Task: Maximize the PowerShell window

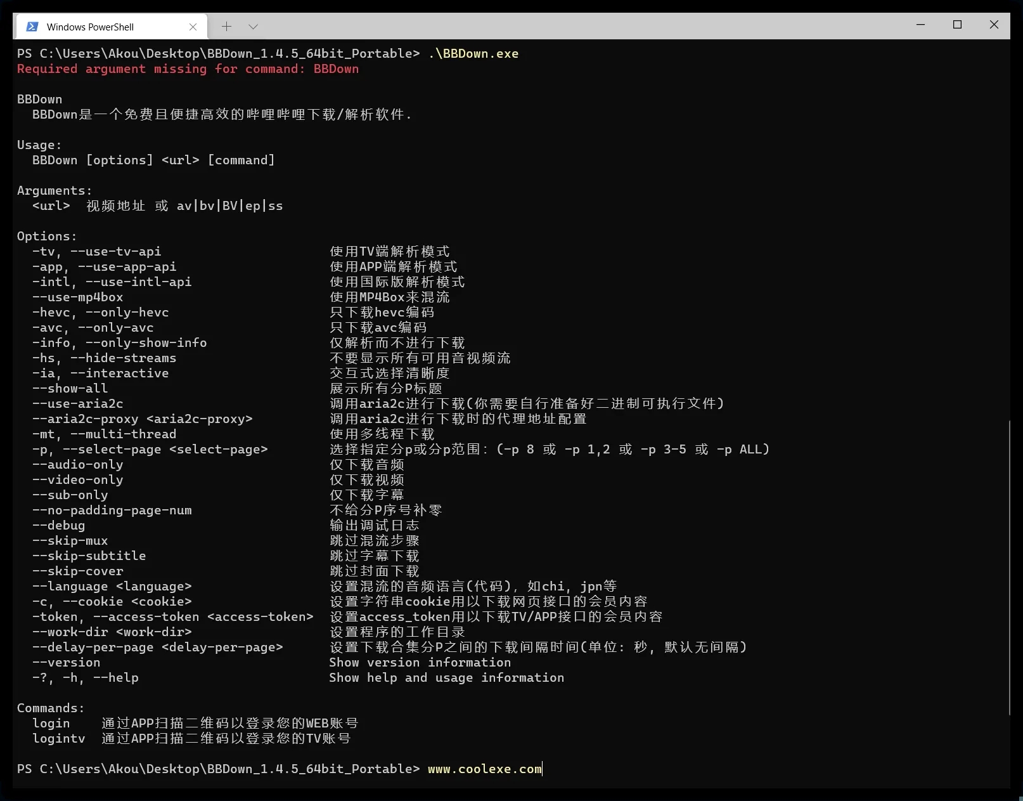Action: tap(957, 25)
